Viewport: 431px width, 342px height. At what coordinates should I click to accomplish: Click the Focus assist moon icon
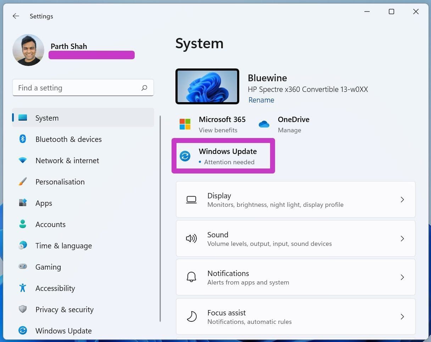coord(191,316)
